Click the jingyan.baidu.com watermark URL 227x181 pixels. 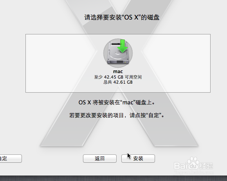(194, 173)
